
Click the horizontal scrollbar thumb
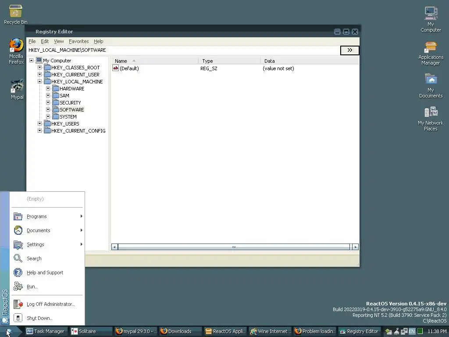click(x=234, y=247)
